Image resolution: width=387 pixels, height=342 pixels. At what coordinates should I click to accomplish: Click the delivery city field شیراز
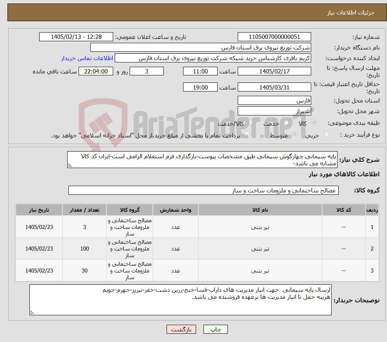click(x=274, y=111)
